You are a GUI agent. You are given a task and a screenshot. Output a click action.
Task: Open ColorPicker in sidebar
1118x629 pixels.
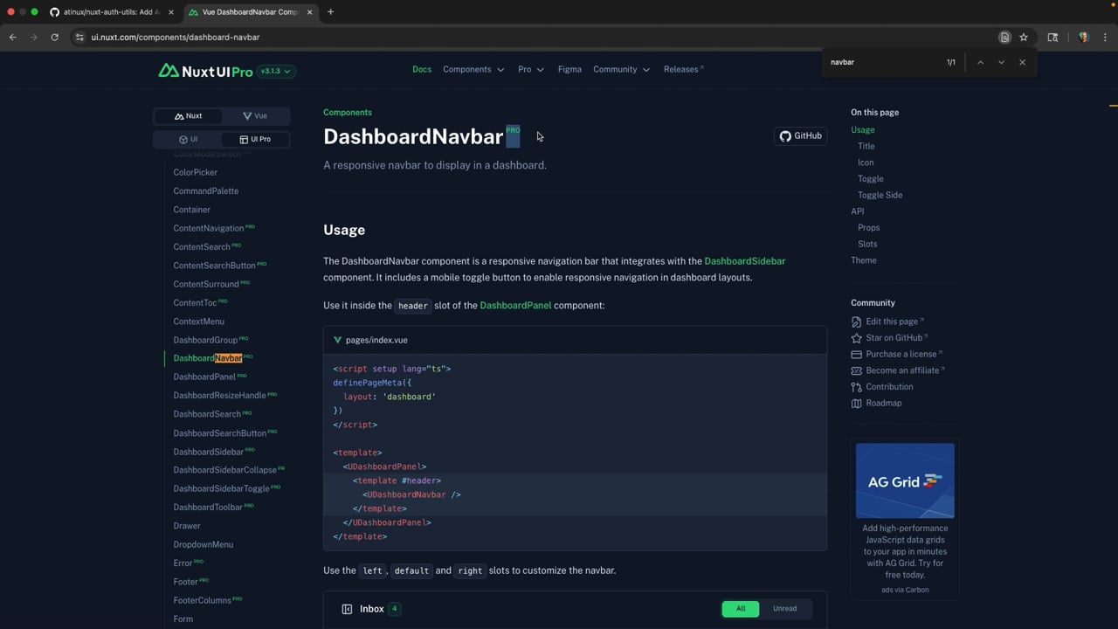point(196,172)
